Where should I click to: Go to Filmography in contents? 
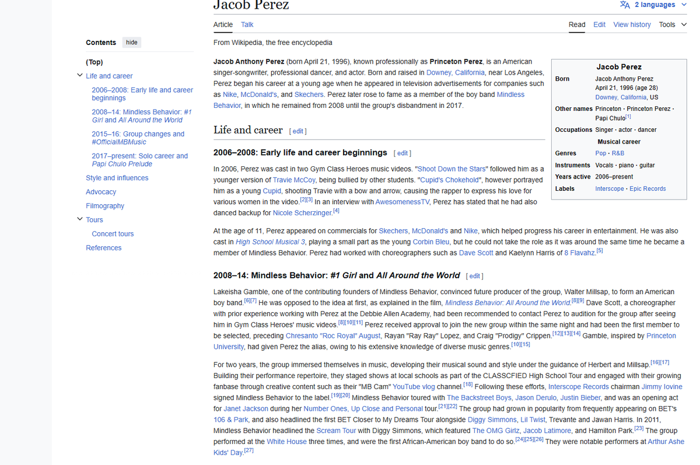(105, 206)
